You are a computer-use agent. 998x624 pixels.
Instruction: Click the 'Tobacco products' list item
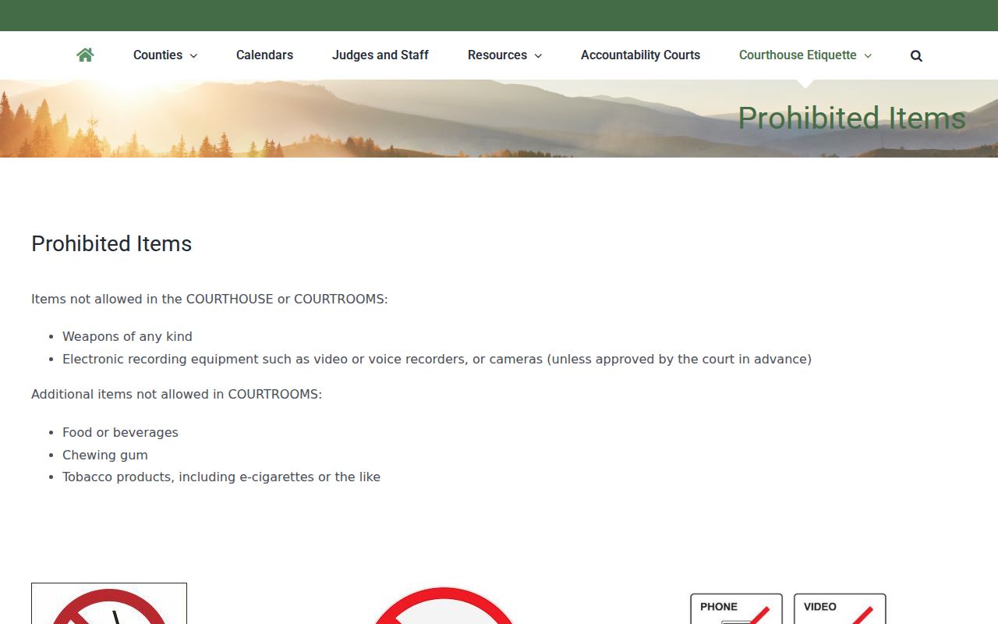pyautogui.click(x=221, y=477)
